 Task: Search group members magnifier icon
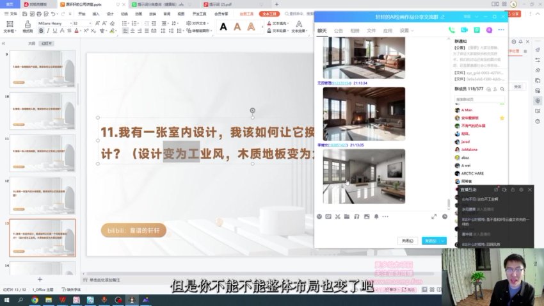pos(502,89)
